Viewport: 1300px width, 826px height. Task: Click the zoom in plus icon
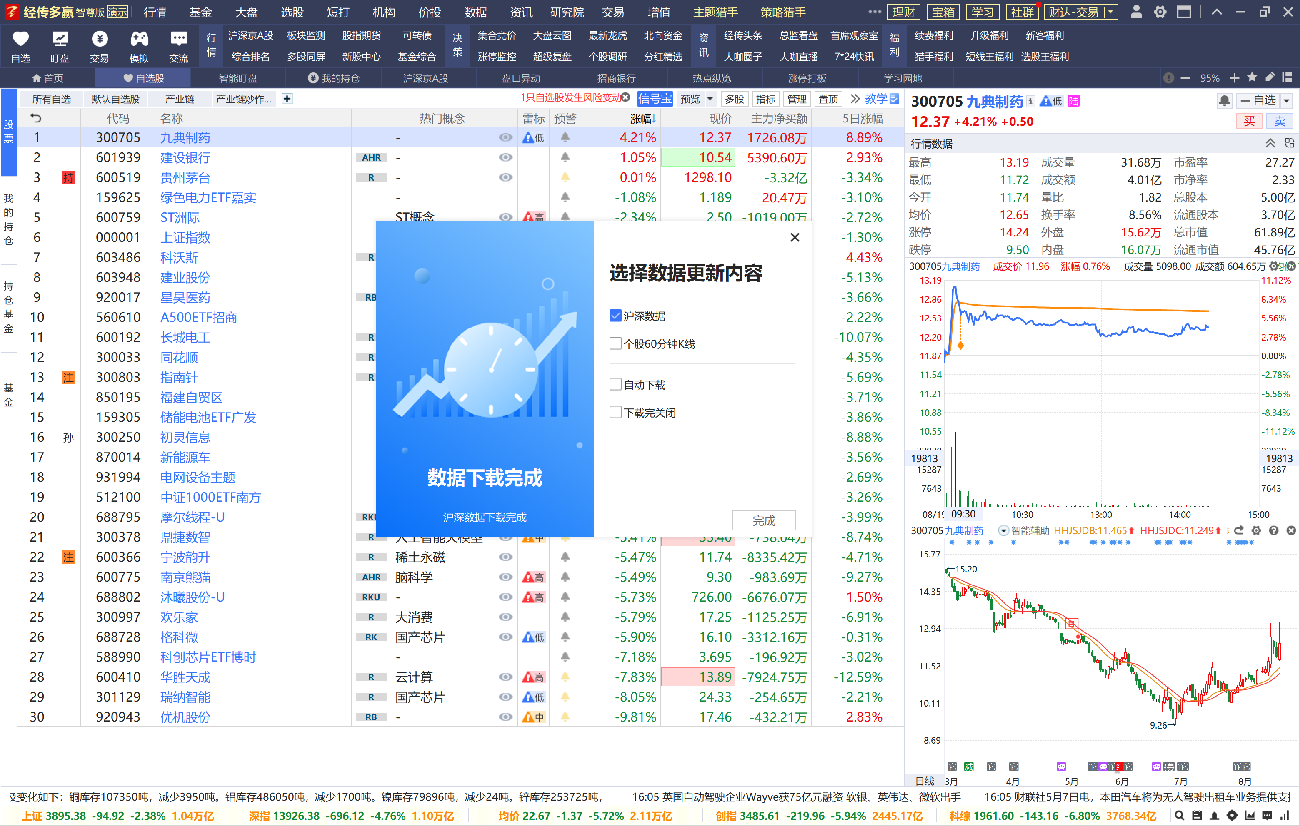pos(1234,78)
